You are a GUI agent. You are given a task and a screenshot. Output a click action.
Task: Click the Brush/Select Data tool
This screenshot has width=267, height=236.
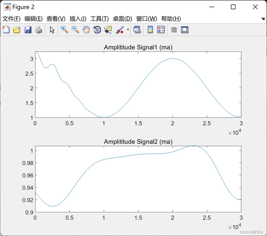tap(120, 30)
